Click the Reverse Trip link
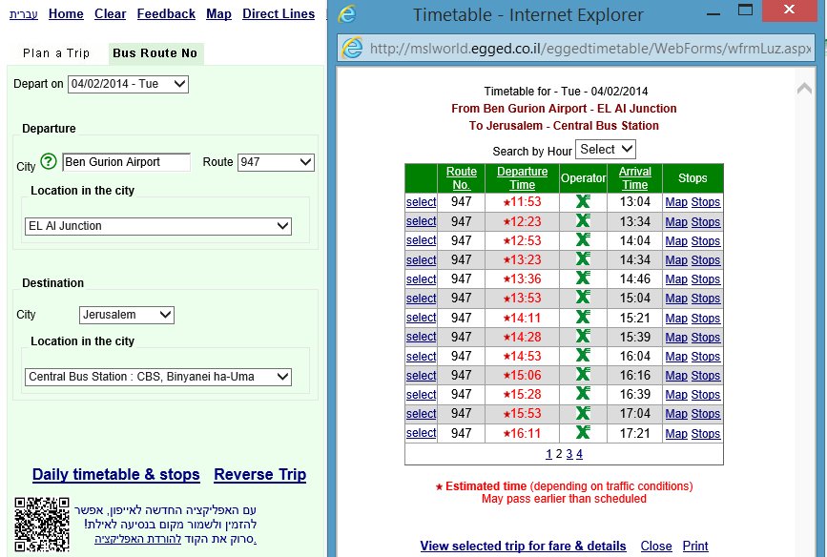827x557 pixels. [259, 475]
